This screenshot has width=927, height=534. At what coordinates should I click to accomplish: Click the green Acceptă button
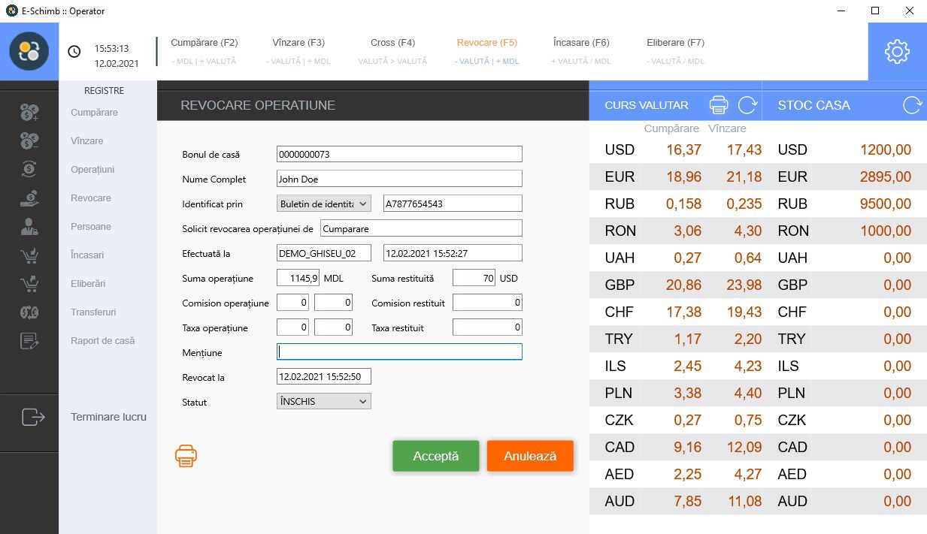(x=436, y=456)
